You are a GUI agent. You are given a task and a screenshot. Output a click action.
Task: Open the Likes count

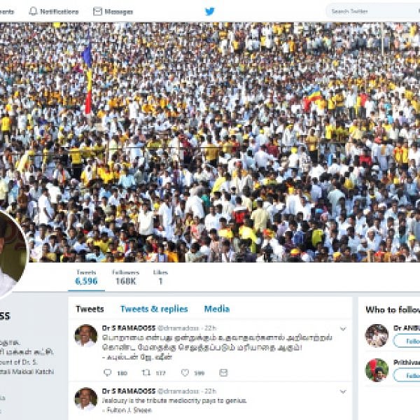click(160, 277)
